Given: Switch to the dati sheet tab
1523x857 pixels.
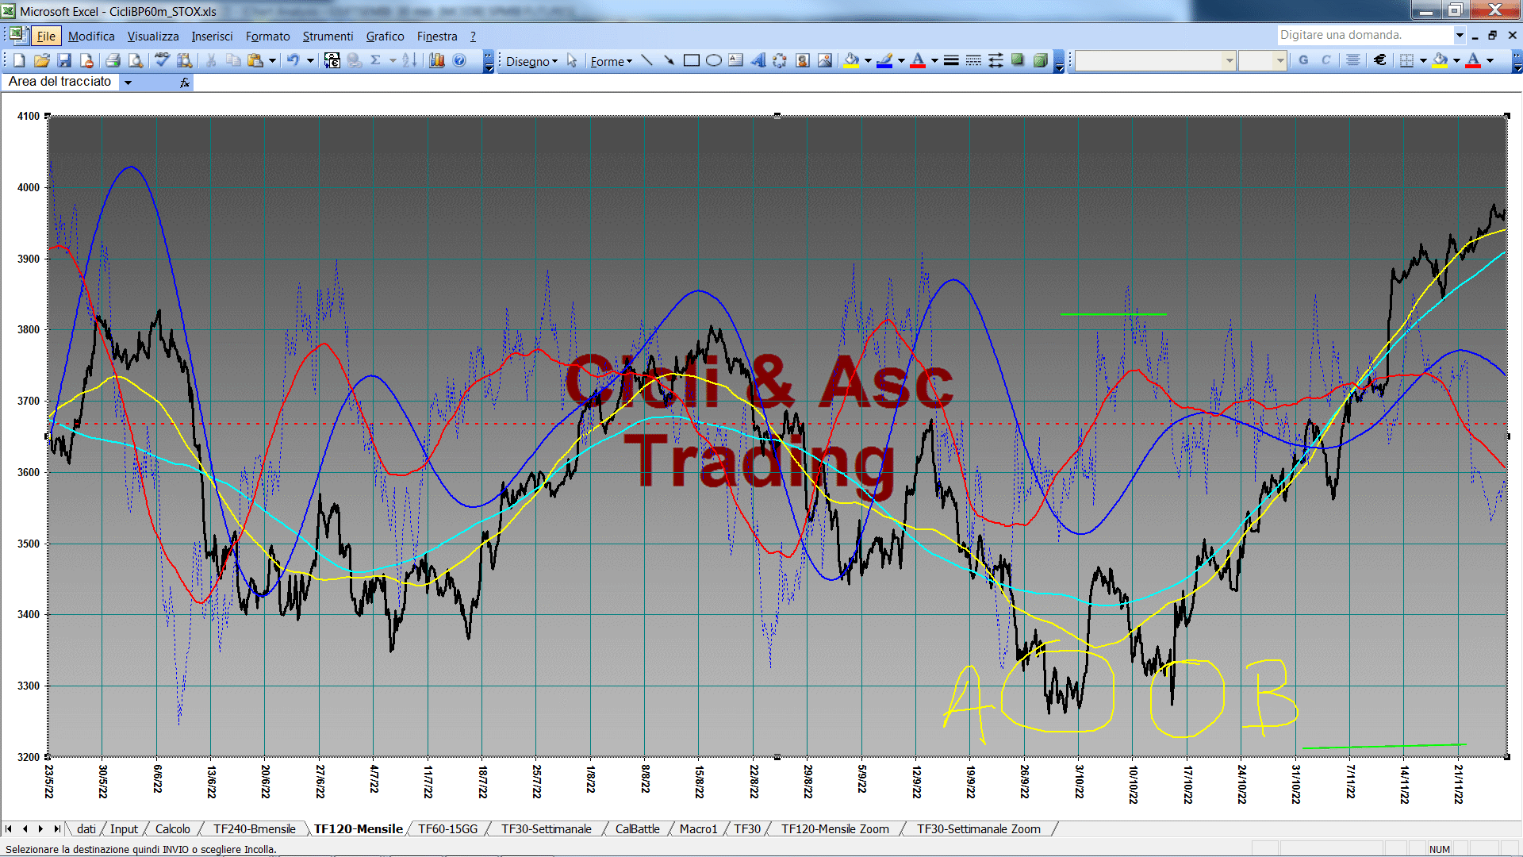Looking at the screenshot, I should point(86,829).
